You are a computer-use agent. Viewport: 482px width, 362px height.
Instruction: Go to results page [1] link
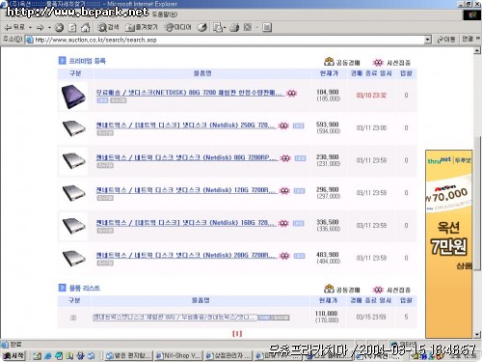237,334
